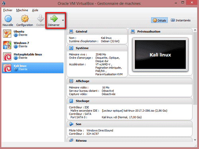Click the Réseau section network icon

pyautogui.click(x=71, y=140)
